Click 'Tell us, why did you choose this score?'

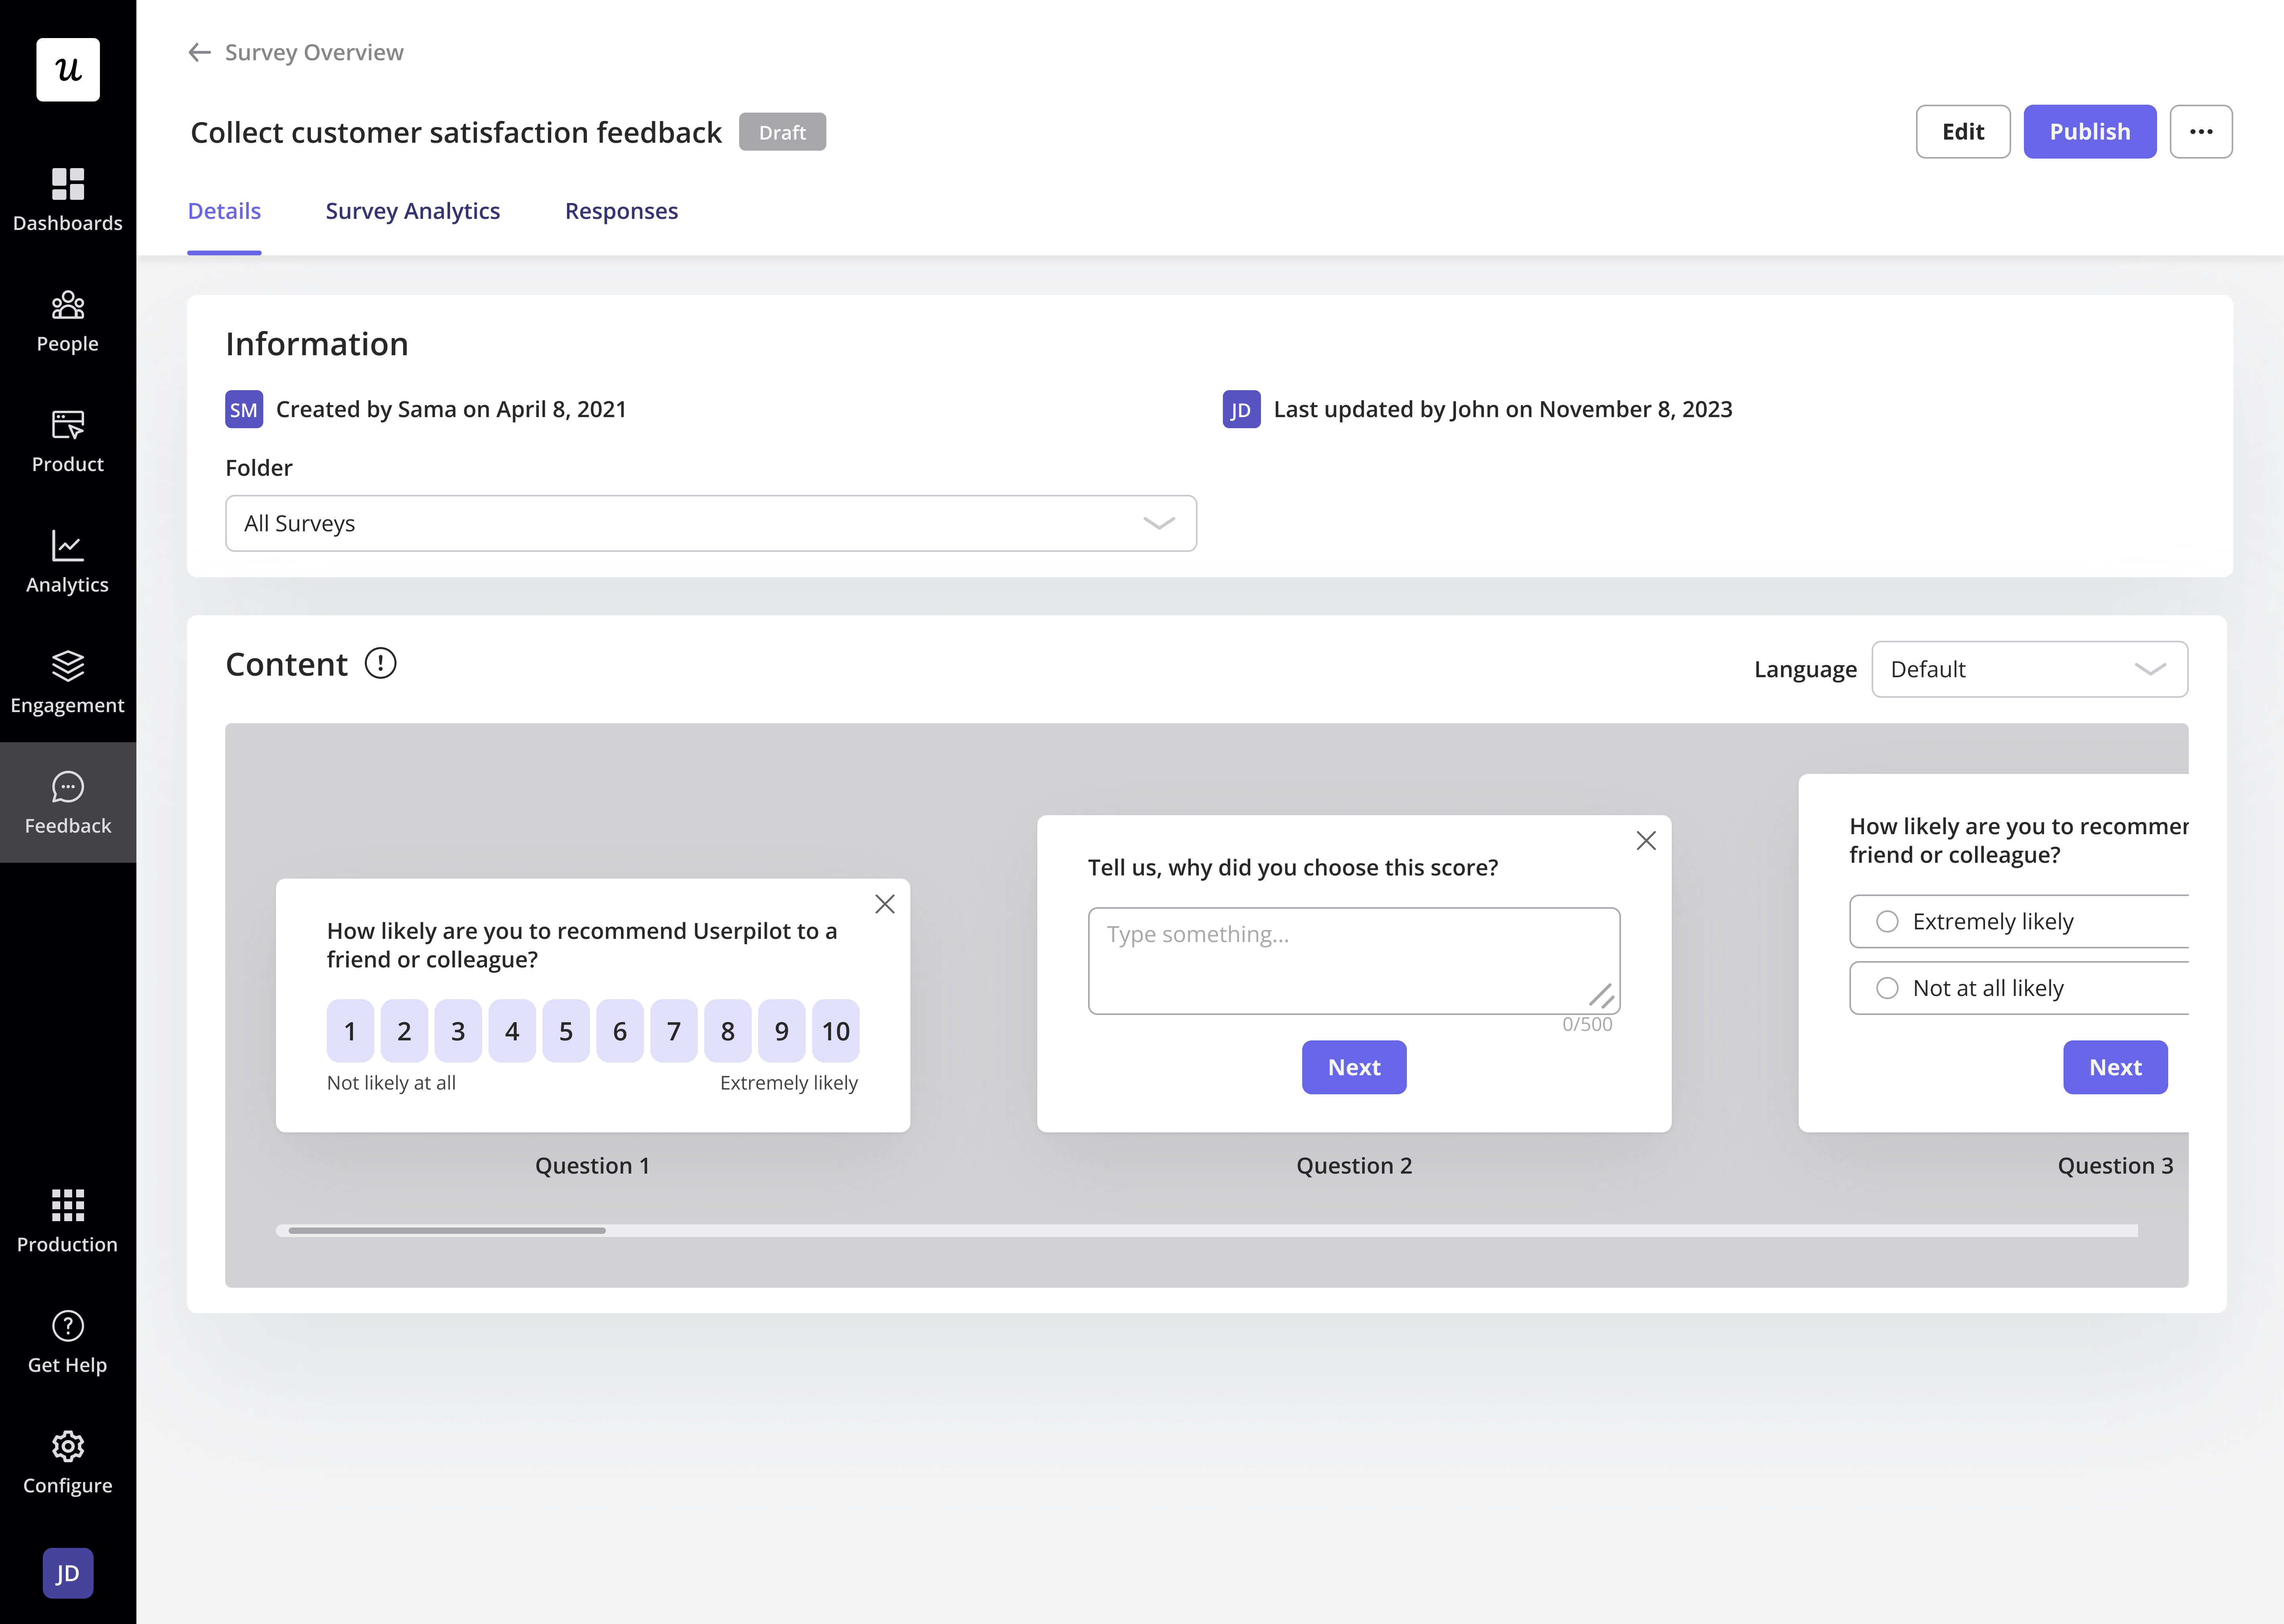(1293, 867)
